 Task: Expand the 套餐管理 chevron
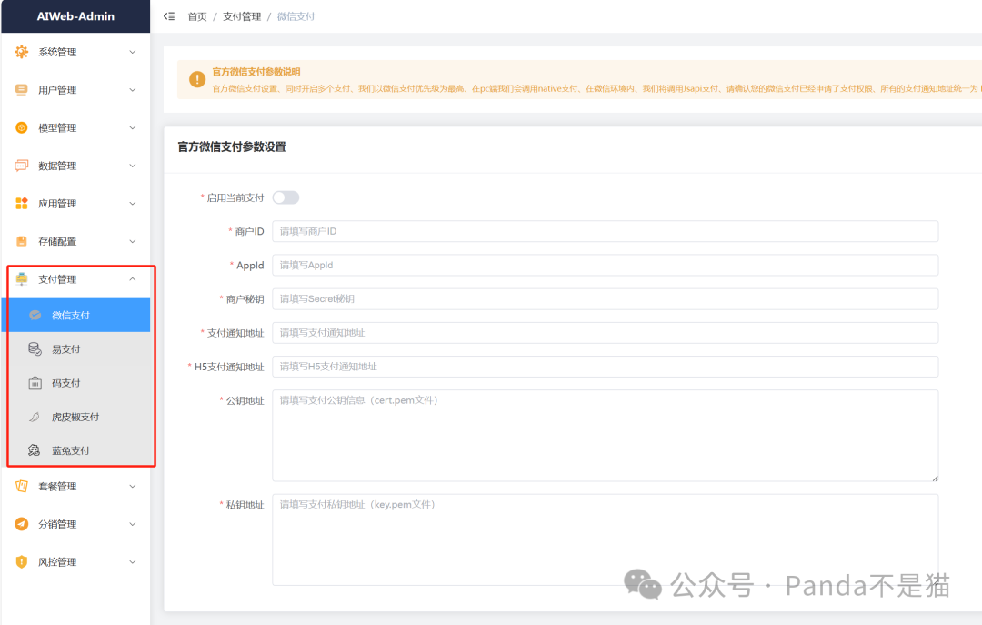[132, 486]
